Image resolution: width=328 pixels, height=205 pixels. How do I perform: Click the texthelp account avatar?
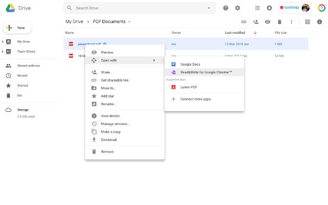tap(305, 8)
